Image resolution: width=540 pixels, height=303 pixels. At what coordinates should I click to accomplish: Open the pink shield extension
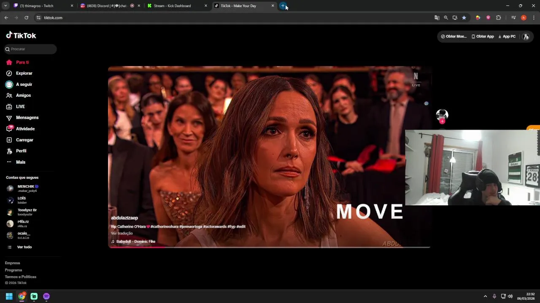tap(488, 18)
